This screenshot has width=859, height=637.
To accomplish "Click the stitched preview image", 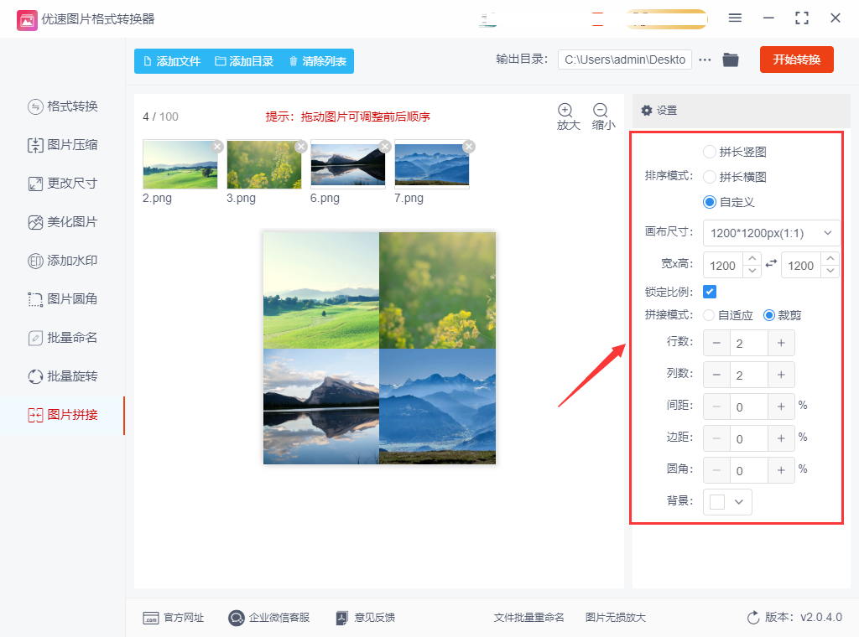I will tap(380, 348).
